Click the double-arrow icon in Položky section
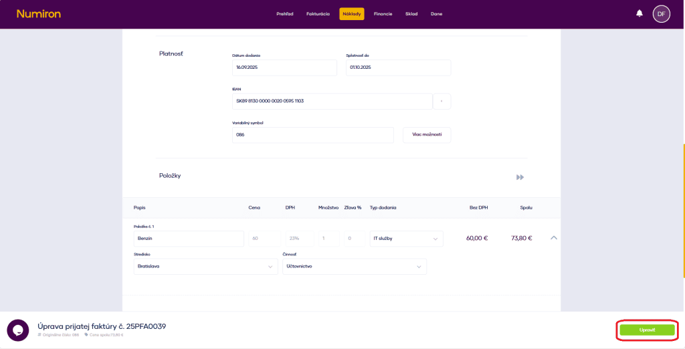This screenshot has height=349, width=685. pyautogui.click(x=520, y=177)
